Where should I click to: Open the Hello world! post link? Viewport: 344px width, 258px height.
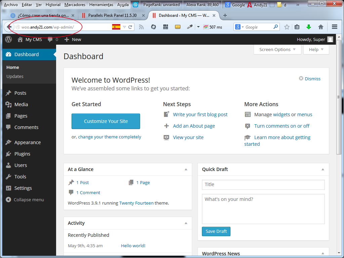[133, 246]
